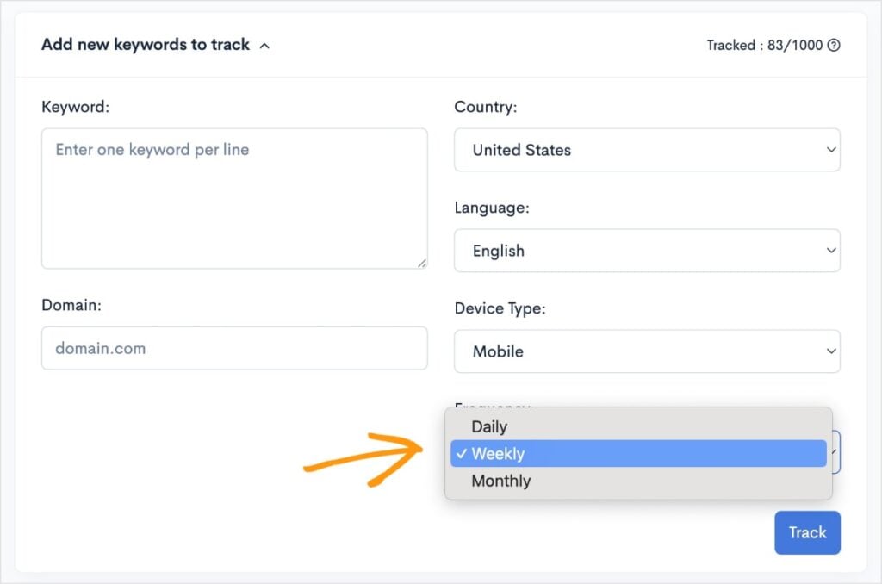Collapse the Add new keywords section chevron
This screenshot has width=882, height=584.
[263, 45]
